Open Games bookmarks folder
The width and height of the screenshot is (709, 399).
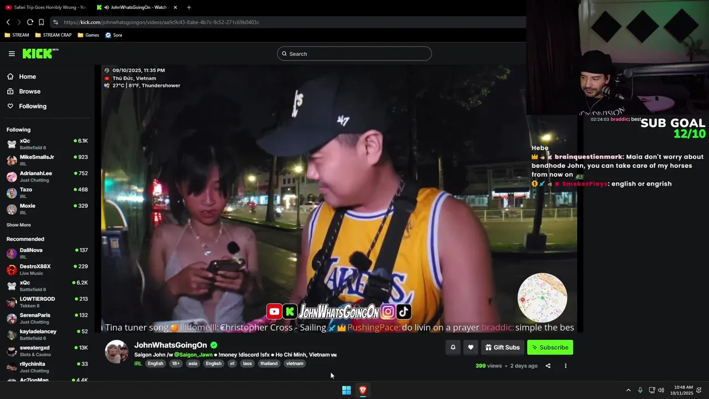coord(89,35)
